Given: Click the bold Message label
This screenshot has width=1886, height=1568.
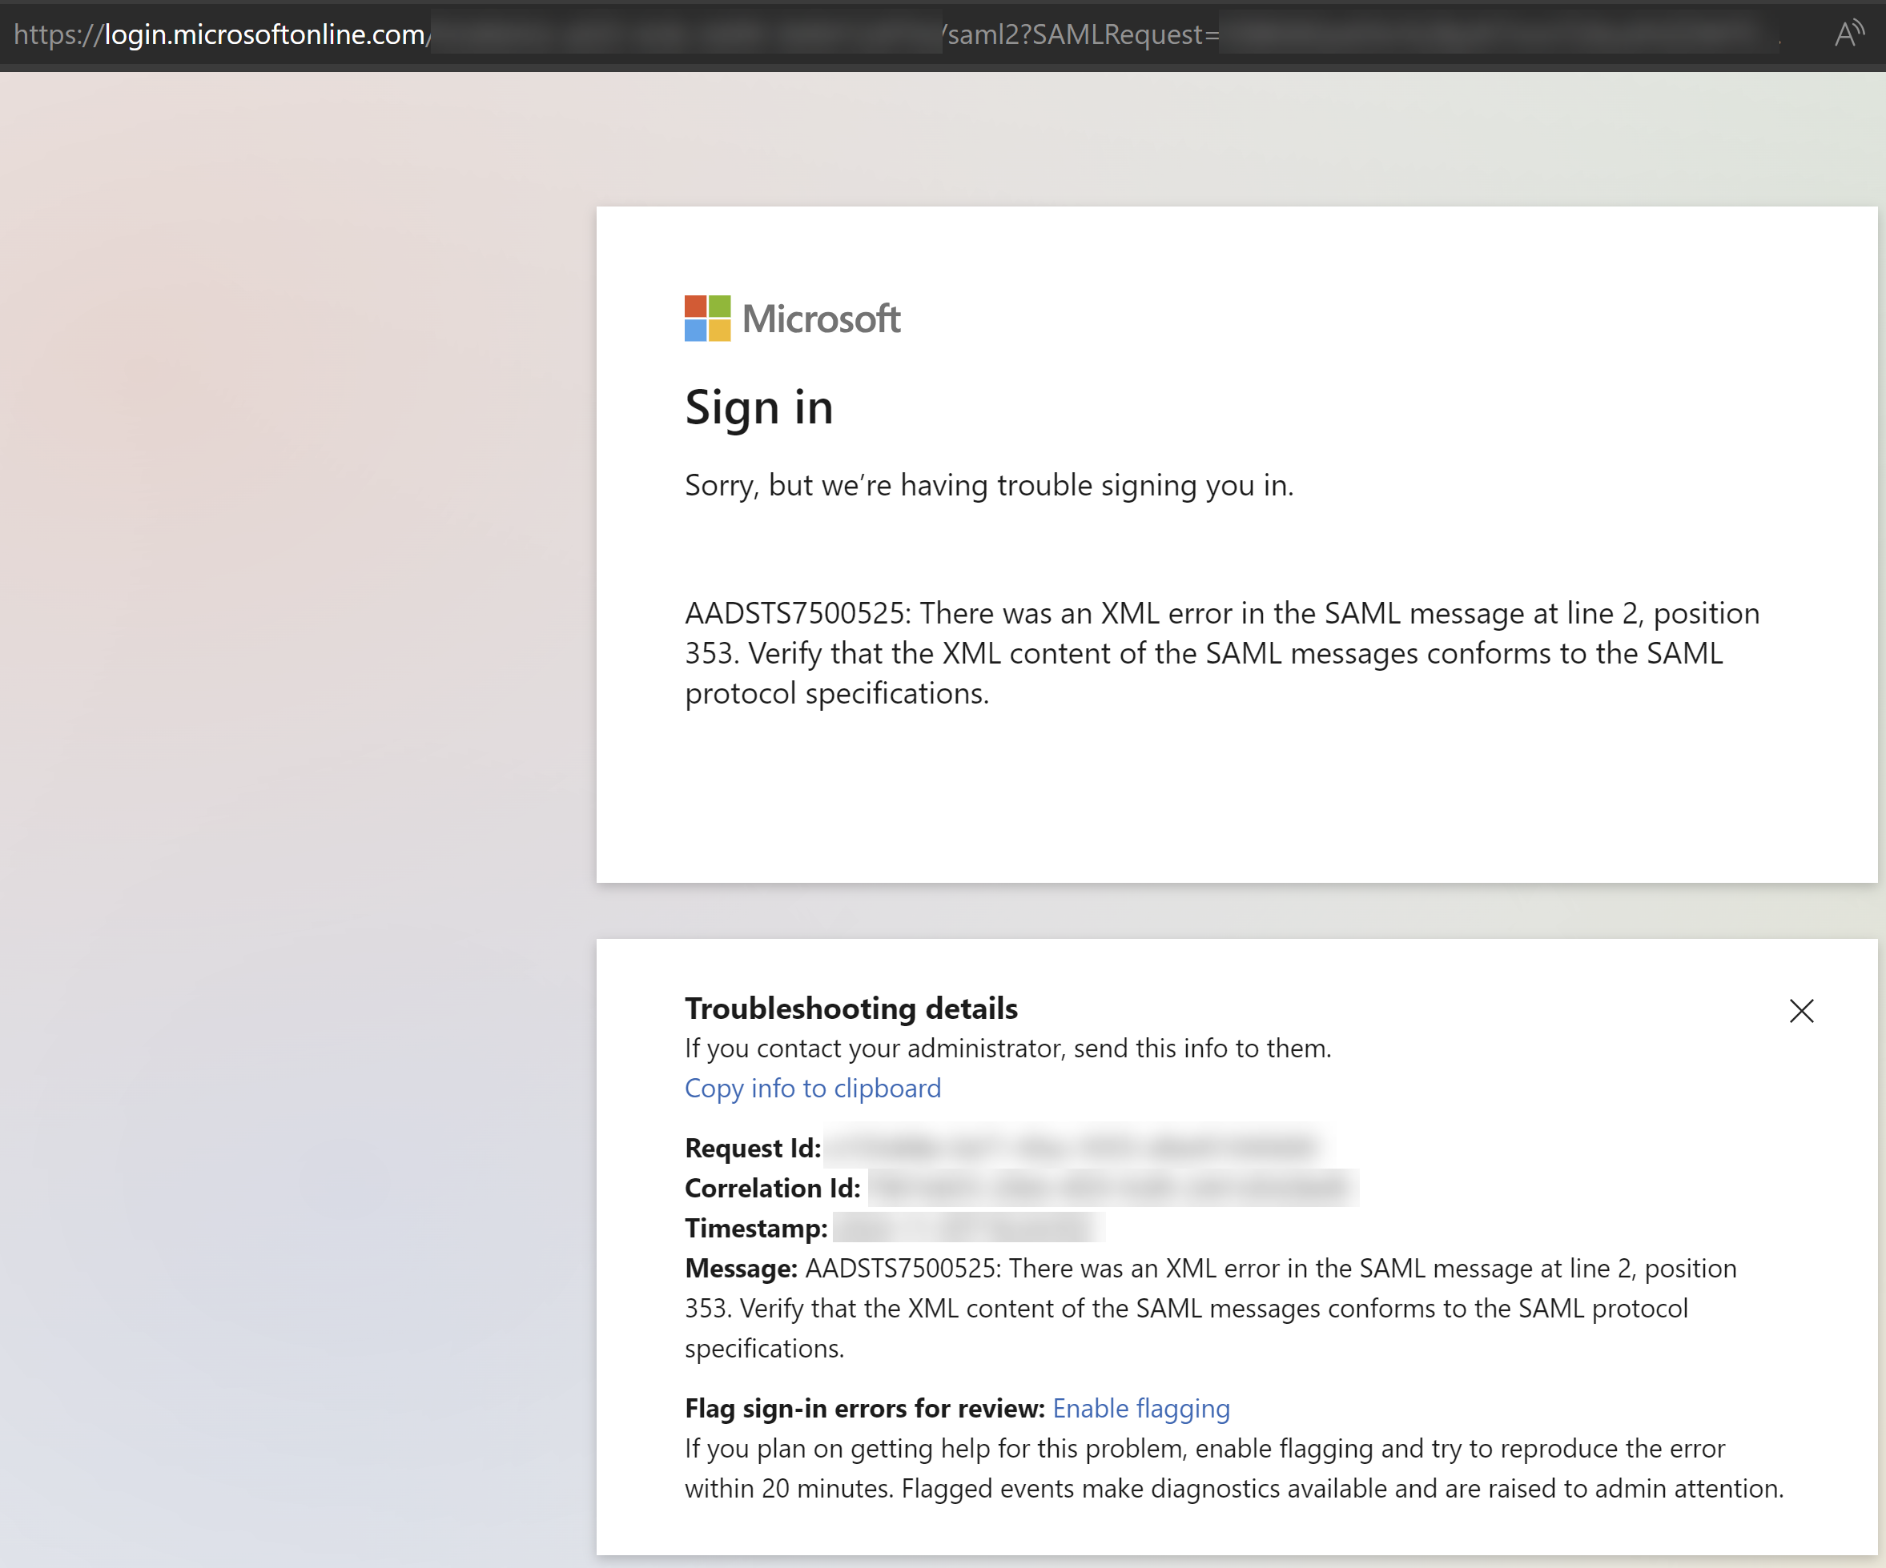Looking at the screenshot, I should click(741, 1268).
